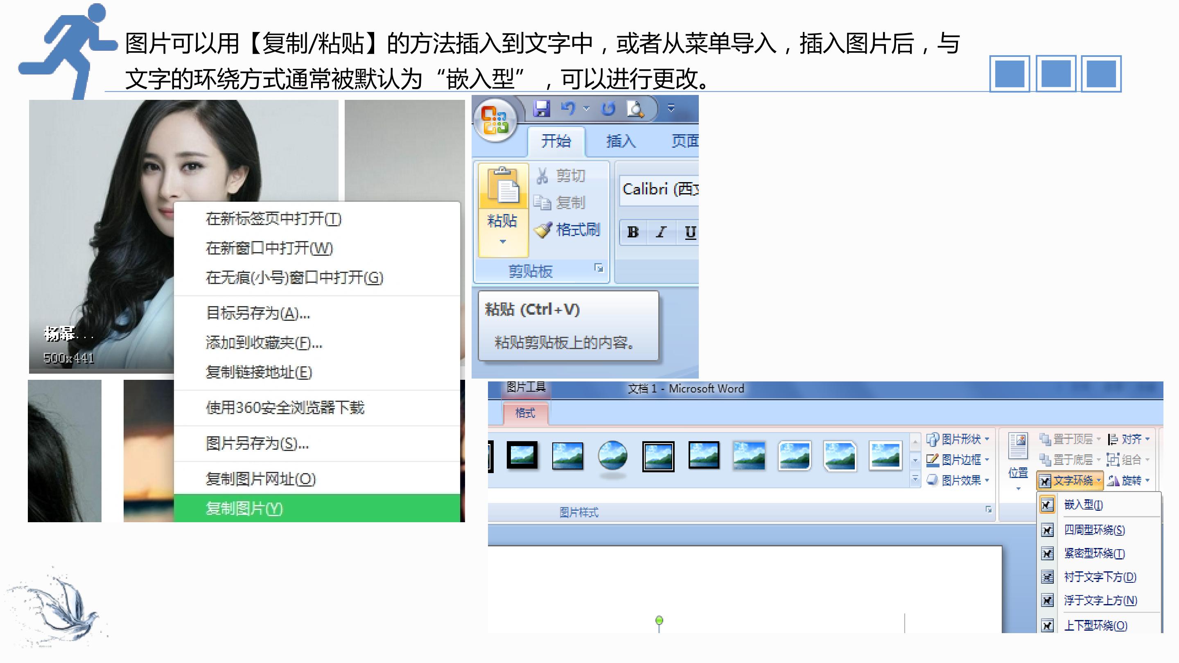Choose 图片另存为(S) in context menu
This screenshot has height=663, width=1179.
(x=317, y=443)
